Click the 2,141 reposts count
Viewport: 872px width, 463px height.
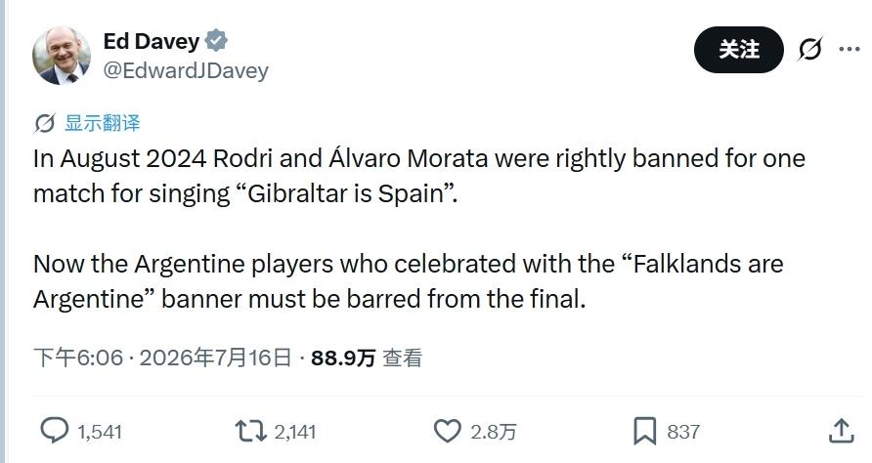[295, 432]
